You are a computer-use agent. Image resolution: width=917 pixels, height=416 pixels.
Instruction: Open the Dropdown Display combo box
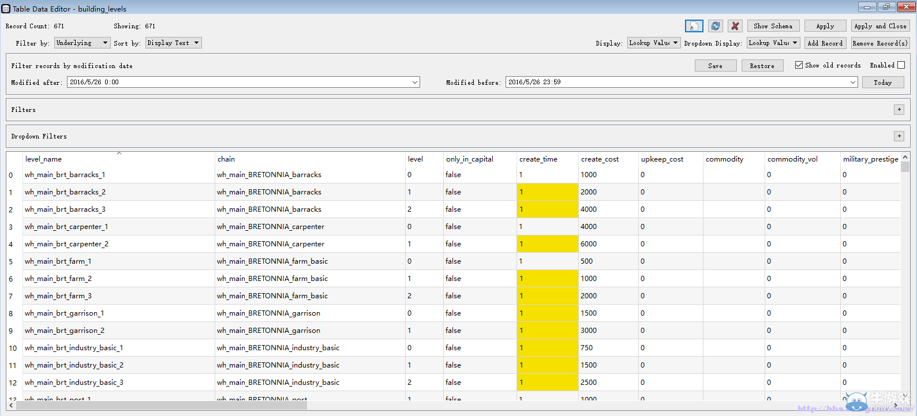773,43
